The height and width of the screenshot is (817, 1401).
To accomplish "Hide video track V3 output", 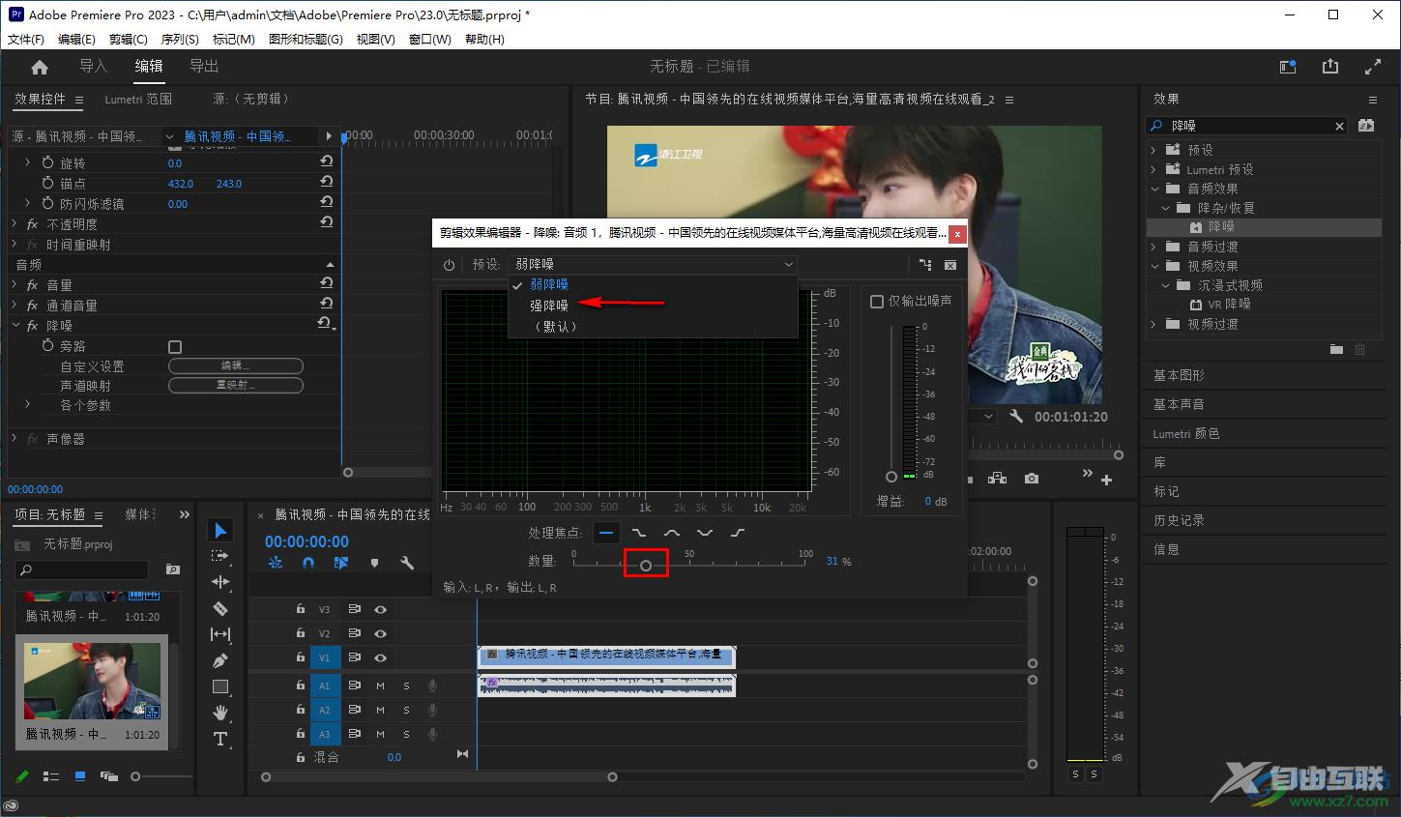I will pyautogui.click(x=380, y=609).
